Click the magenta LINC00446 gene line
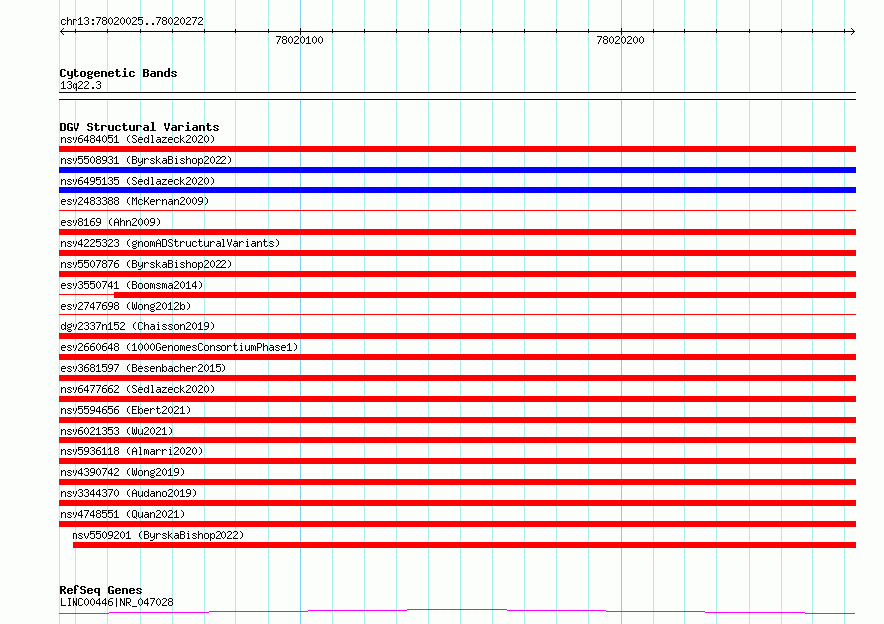Screen dimensions: 884x624 coord(457,612)
